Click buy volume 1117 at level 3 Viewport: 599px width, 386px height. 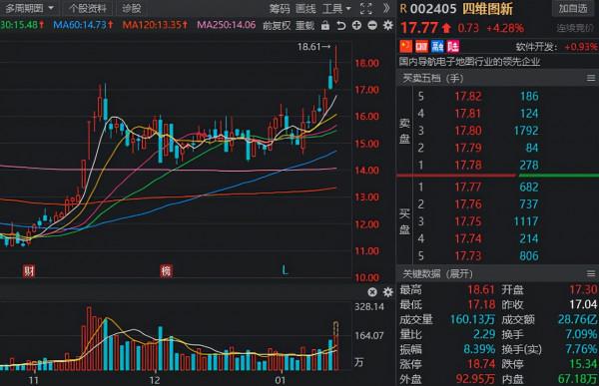pos(526,221)
